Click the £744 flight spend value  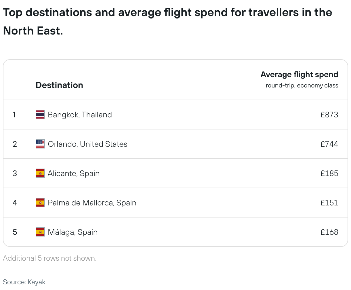(x=329, y=144)
